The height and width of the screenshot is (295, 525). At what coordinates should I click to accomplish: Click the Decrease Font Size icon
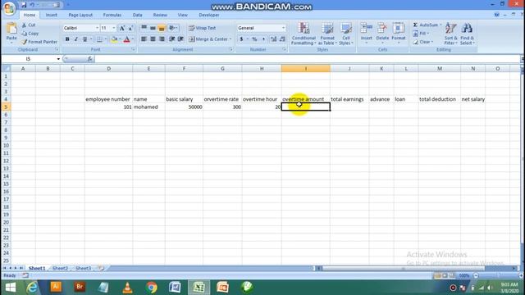tap(130, 28)
